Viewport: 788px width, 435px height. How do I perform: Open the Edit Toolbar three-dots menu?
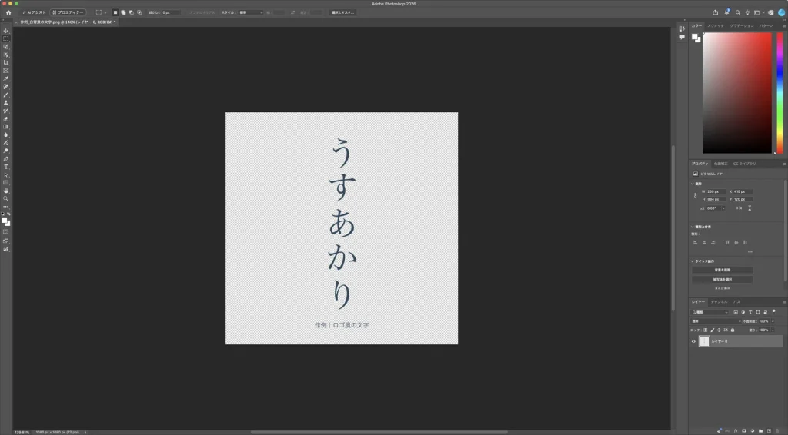6,207
